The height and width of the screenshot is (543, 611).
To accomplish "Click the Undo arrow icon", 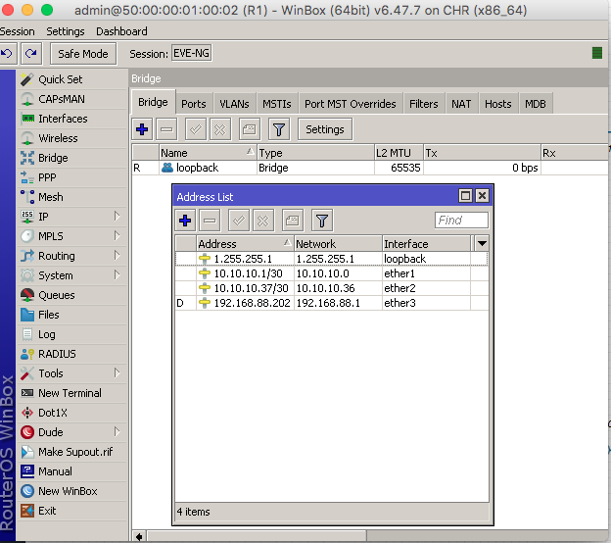I will click(8, 54).
